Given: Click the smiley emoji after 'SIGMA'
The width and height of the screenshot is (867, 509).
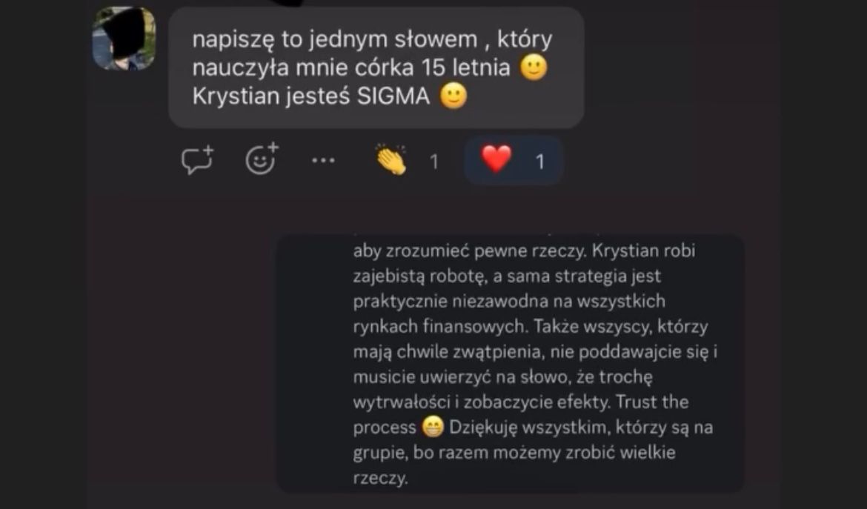Looking at the screenshot, I should tap(454, 96).
